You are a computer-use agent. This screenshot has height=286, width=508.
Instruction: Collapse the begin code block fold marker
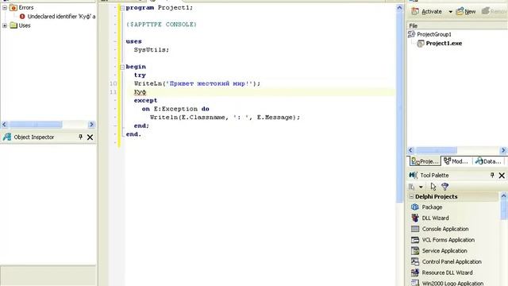(122, 67)
